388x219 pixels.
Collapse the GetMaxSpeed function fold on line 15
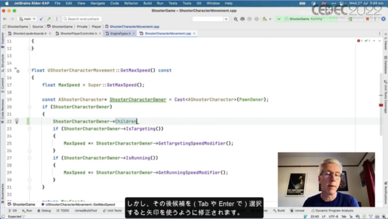click(x=29, y=70)
